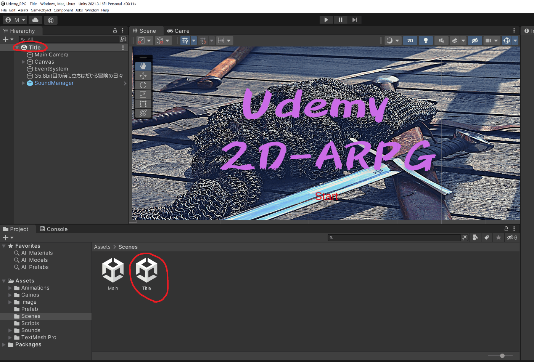Open SoundManager prefab arrow
This screenshot has width=534, height=362.
click(125, 83)
